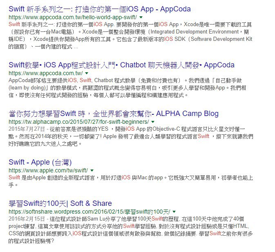Expand dropdown arrow beside apple.com/tw/swift URL
The width and height of the screenshot is (275, 252).
pos(92,170)
